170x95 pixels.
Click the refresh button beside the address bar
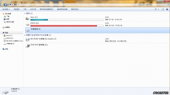pyautogui.click(x=142, y=5)
